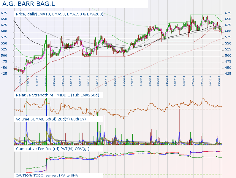
Task: Click the 01/2013 date axis label
Action: [37, 81]
